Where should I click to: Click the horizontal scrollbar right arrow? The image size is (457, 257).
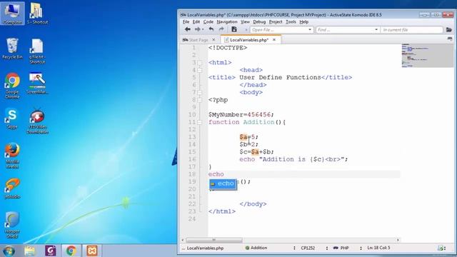(398, 240)
